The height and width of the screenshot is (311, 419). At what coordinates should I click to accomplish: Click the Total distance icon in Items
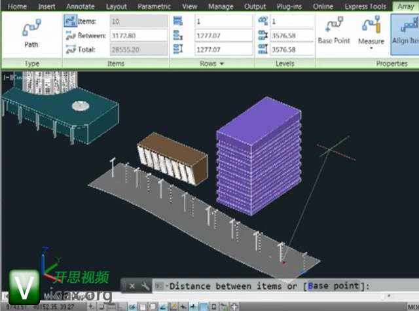[x=70, y=49]
